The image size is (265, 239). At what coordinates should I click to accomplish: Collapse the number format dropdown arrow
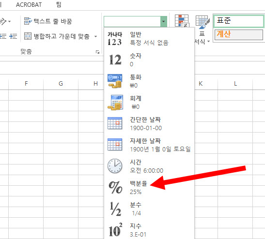(x=164, y=21)
